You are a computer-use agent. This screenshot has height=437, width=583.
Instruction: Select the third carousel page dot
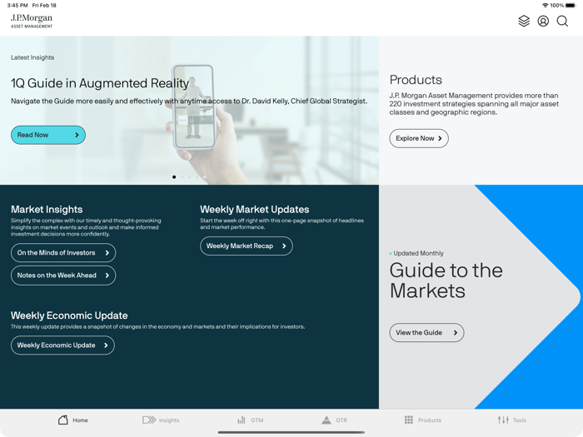[190, 176]
